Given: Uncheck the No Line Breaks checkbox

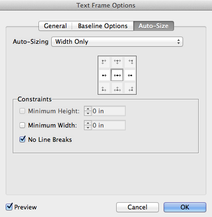Looking at the screenshot, I should pyautogui.click(x=22, y=139).
